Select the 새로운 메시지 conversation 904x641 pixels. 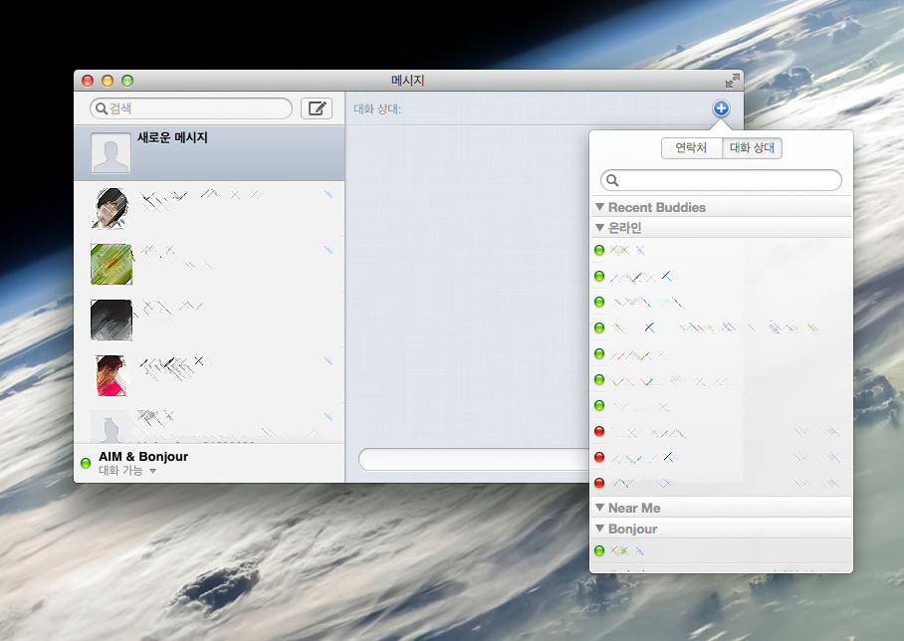[x=209, y=153]
